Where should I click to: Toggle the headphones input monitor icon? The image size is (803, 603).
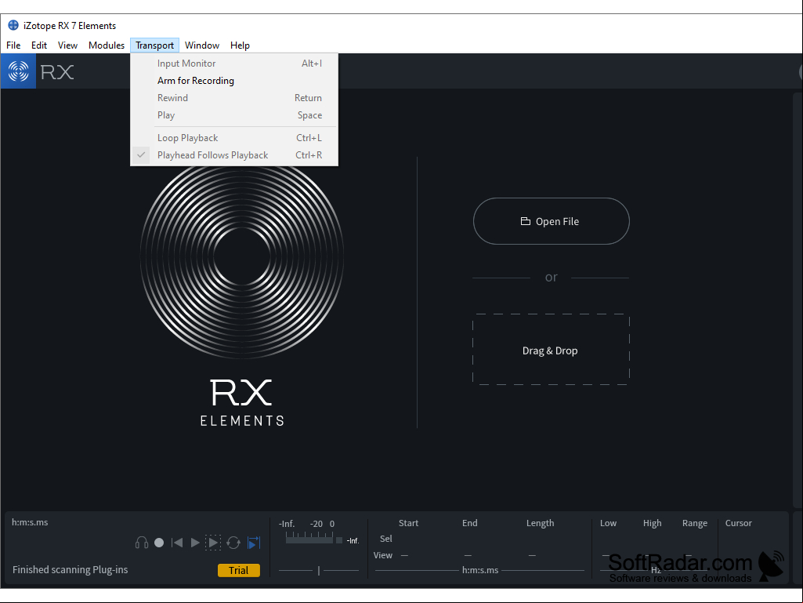coord(142,543)
